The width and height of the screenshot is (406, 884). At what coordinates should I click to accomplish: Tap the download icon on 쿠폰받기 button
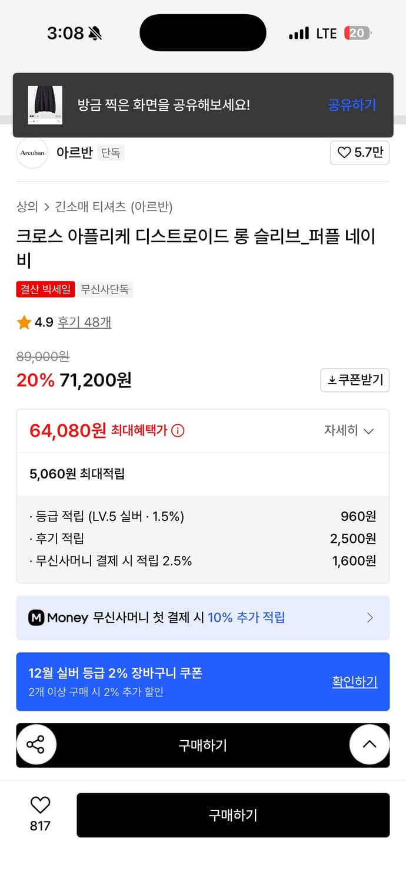[x=332, y=380]
